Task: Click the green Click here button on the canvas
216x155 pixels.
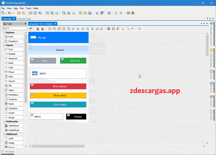Action: [x=73, y=61]
